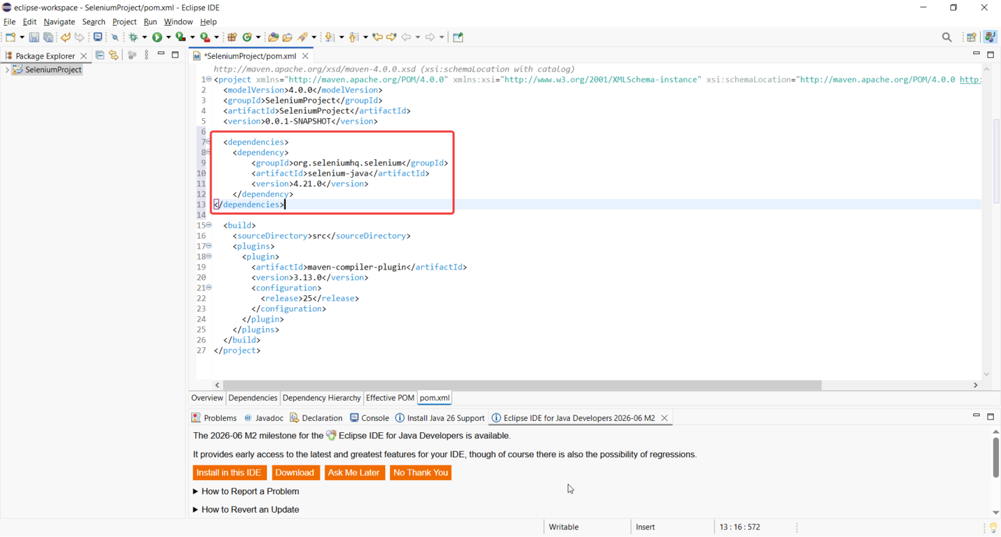Open the Install Java 26 Support tab

point(439,418)
